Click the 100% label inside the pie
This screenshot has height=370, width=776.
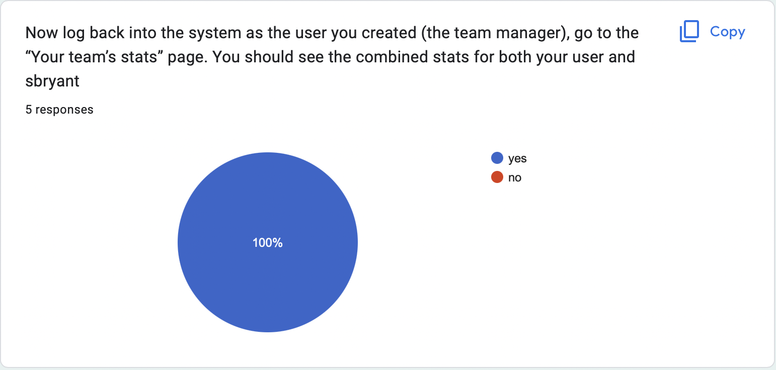(x=268, y=243)
